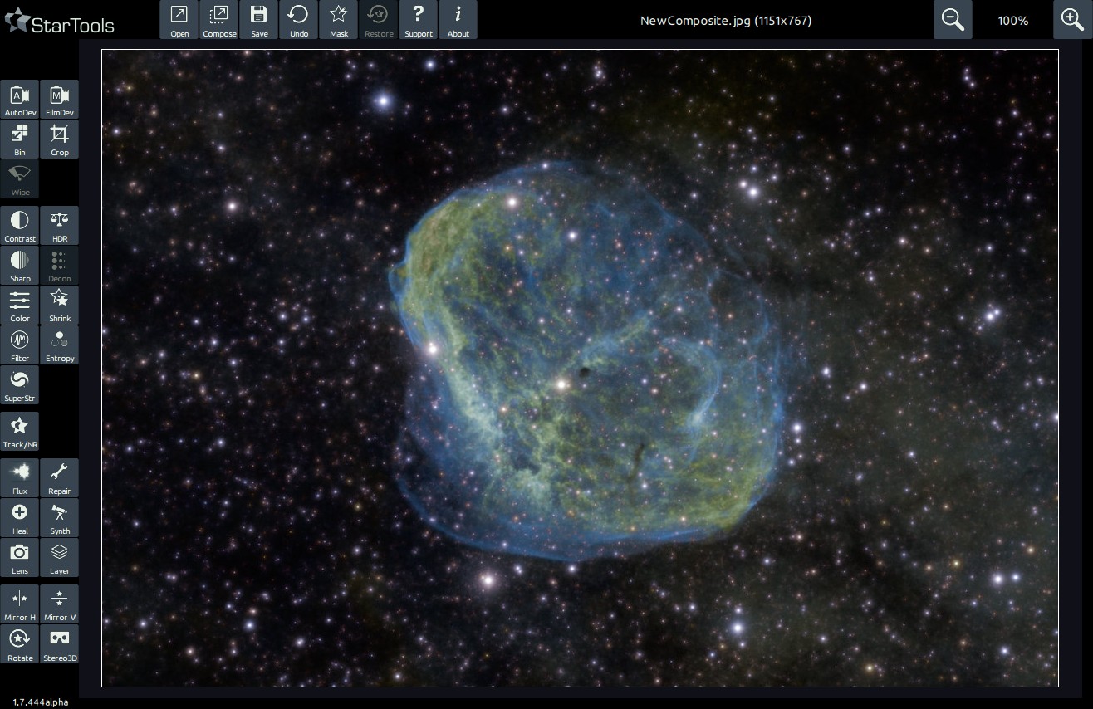Zoom in using magnifier plus button
This screenshot has height=709, width=1093.
tap(1072, 20)
